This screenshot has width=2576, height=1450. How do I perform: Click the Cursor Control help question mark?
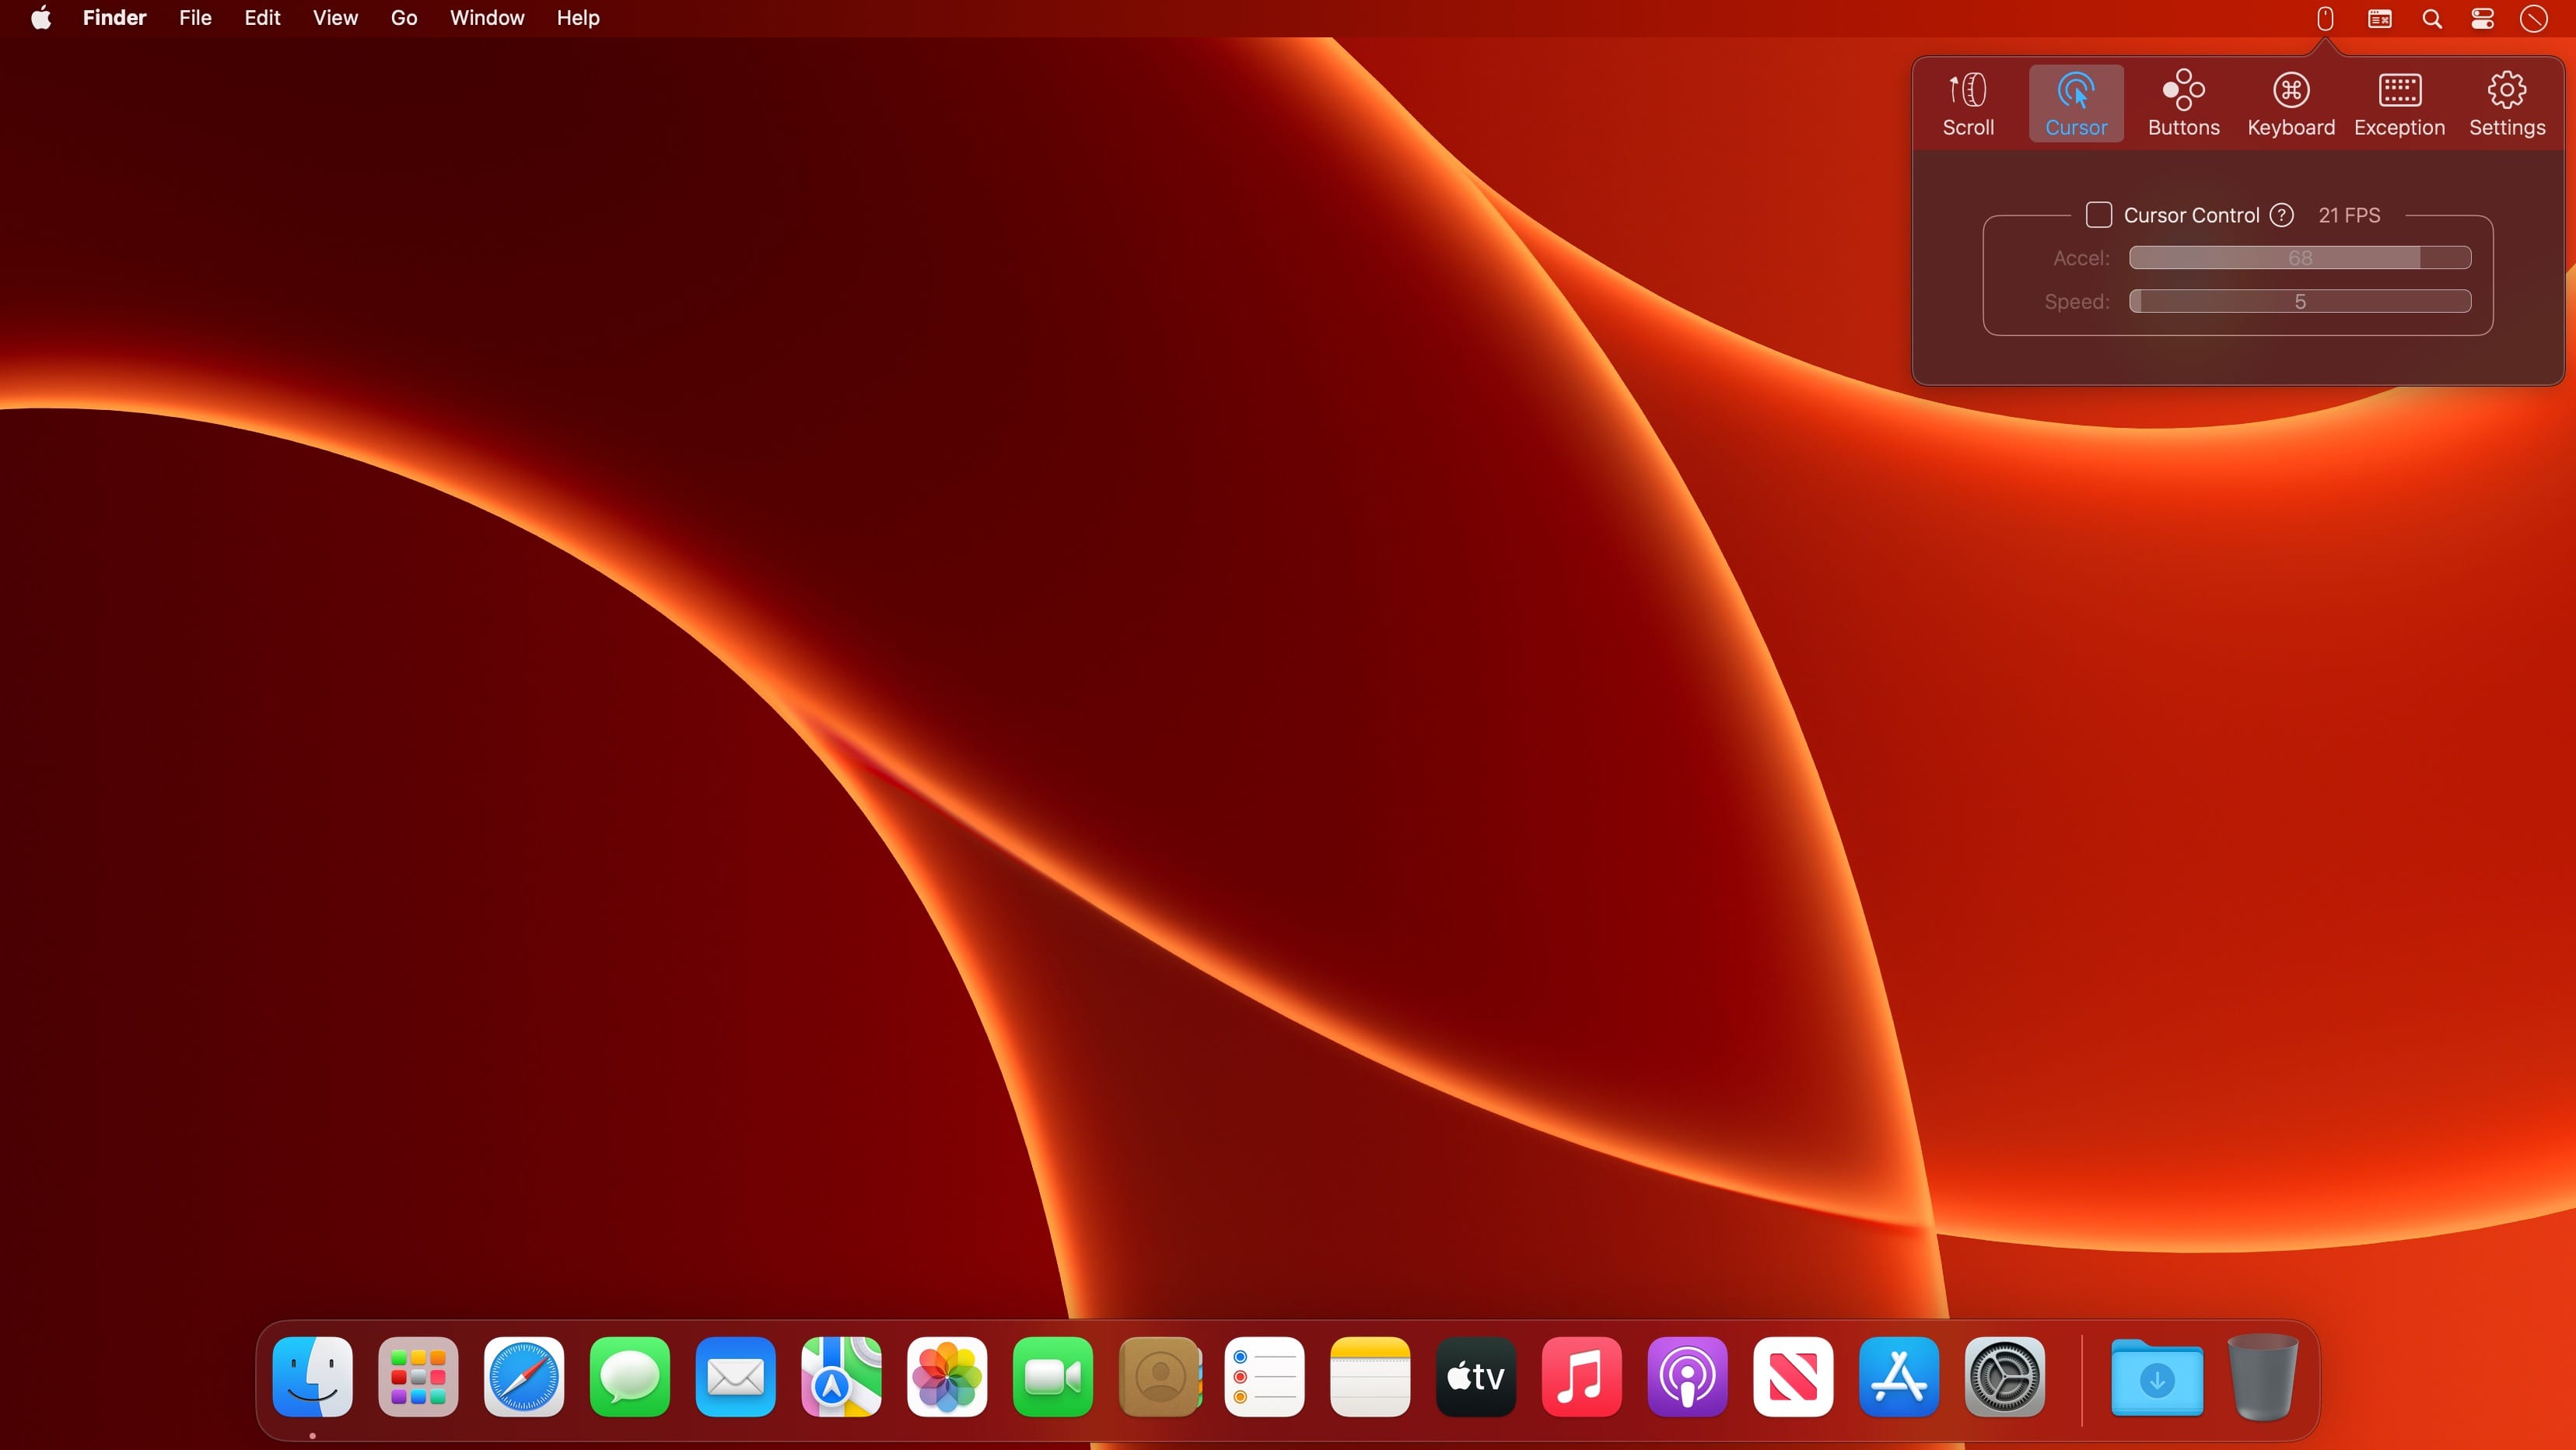pos(2281,215)
